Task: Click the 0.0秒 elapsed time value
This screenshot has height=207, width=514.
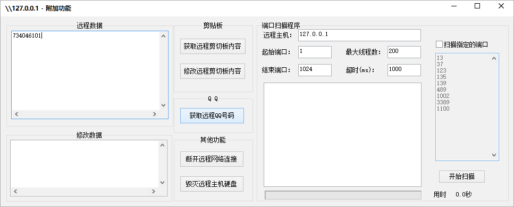Action: (464, 195)
